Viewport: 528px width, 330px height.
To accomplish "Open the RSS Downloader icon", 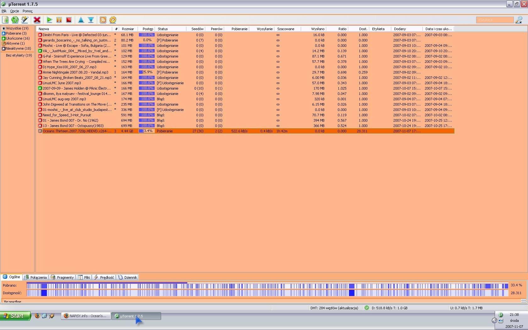I will click(x=103, y=20).
